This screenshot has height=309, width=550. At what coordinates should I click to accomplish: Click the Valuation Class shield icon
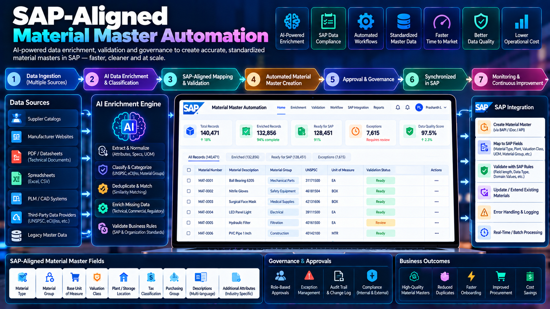[97, 277]
